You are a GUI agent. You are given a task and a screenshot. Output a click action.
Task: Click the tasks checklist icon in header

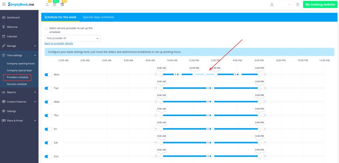[x=55, y=5]
